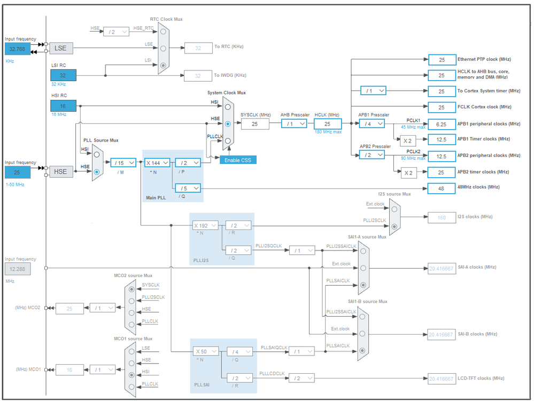Screen dimensions: 534x401
Task: Open the AHB Prescaler dropdown
Action: click(x=294, y=123)
